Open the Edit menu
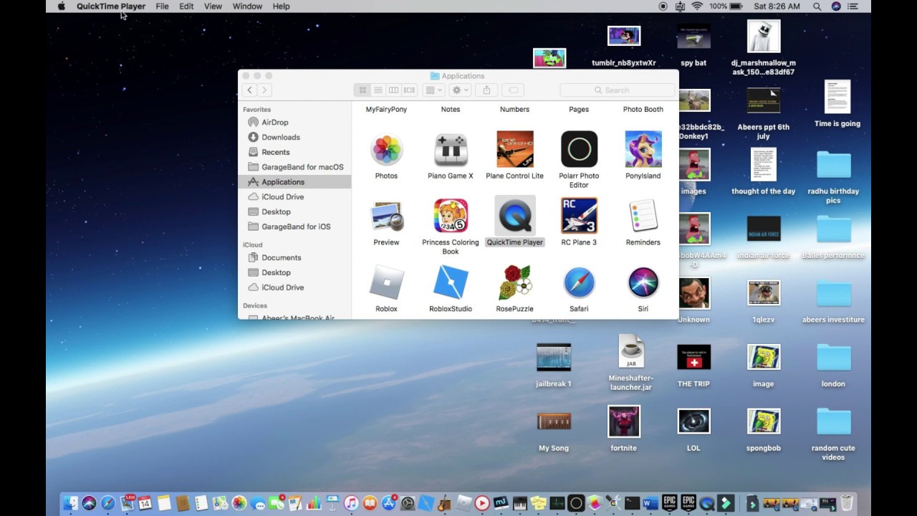 click(186, 6)
